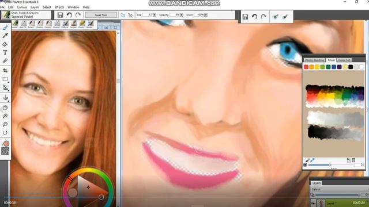The width and height of the screenshot is (369, 207).
Task: Click the first brush icon in floating toolbar
Action: 276,17
